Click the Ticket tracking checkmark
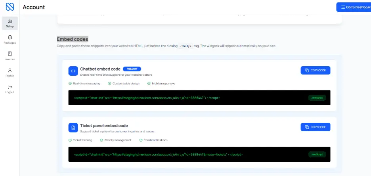The width and height of the screenshot is (371, 176). 70,140
